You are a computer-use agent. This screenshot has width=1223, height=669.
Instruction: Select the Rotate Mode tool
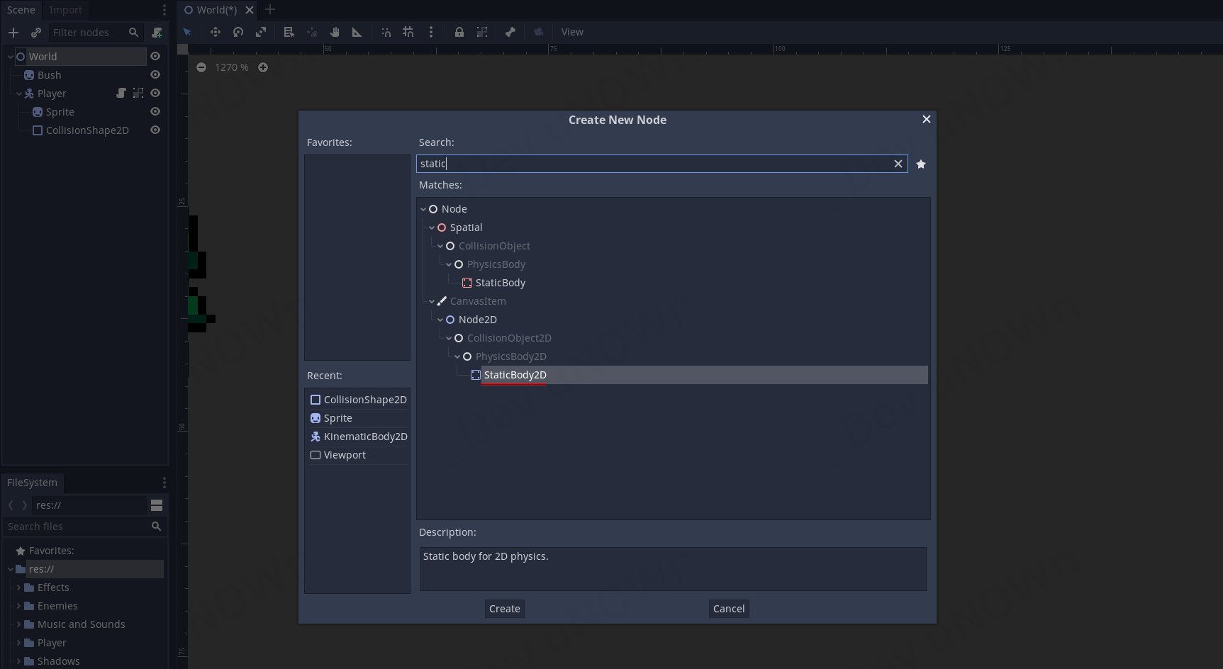pyautogui.click(x=238, y=32)
